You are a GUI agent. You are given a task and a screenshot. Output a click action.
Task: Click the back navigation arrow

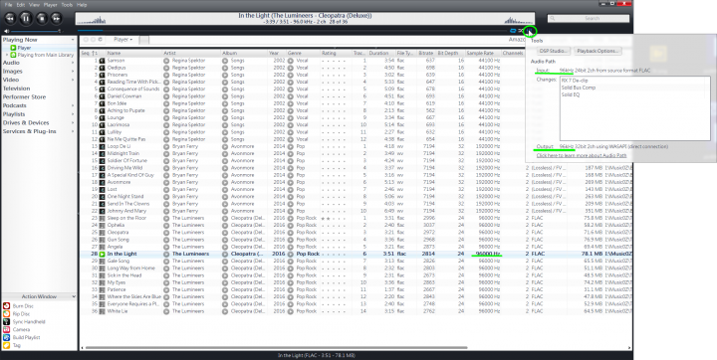(x=86, y=40)
